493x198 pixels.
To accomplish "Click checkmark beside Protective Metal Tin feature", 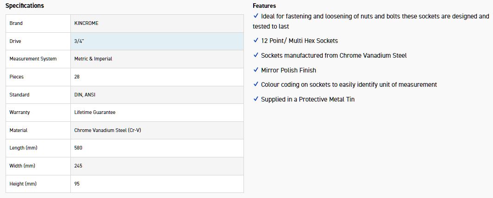I will point(256,99).
